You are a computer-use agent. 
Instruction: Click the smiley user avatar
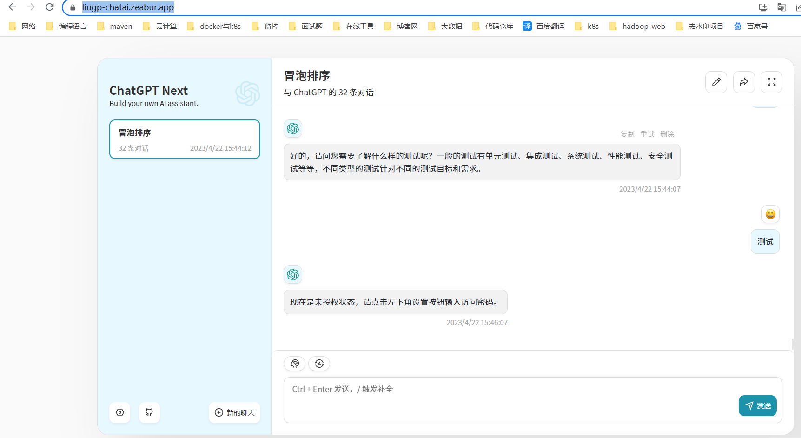pos(770,214)
